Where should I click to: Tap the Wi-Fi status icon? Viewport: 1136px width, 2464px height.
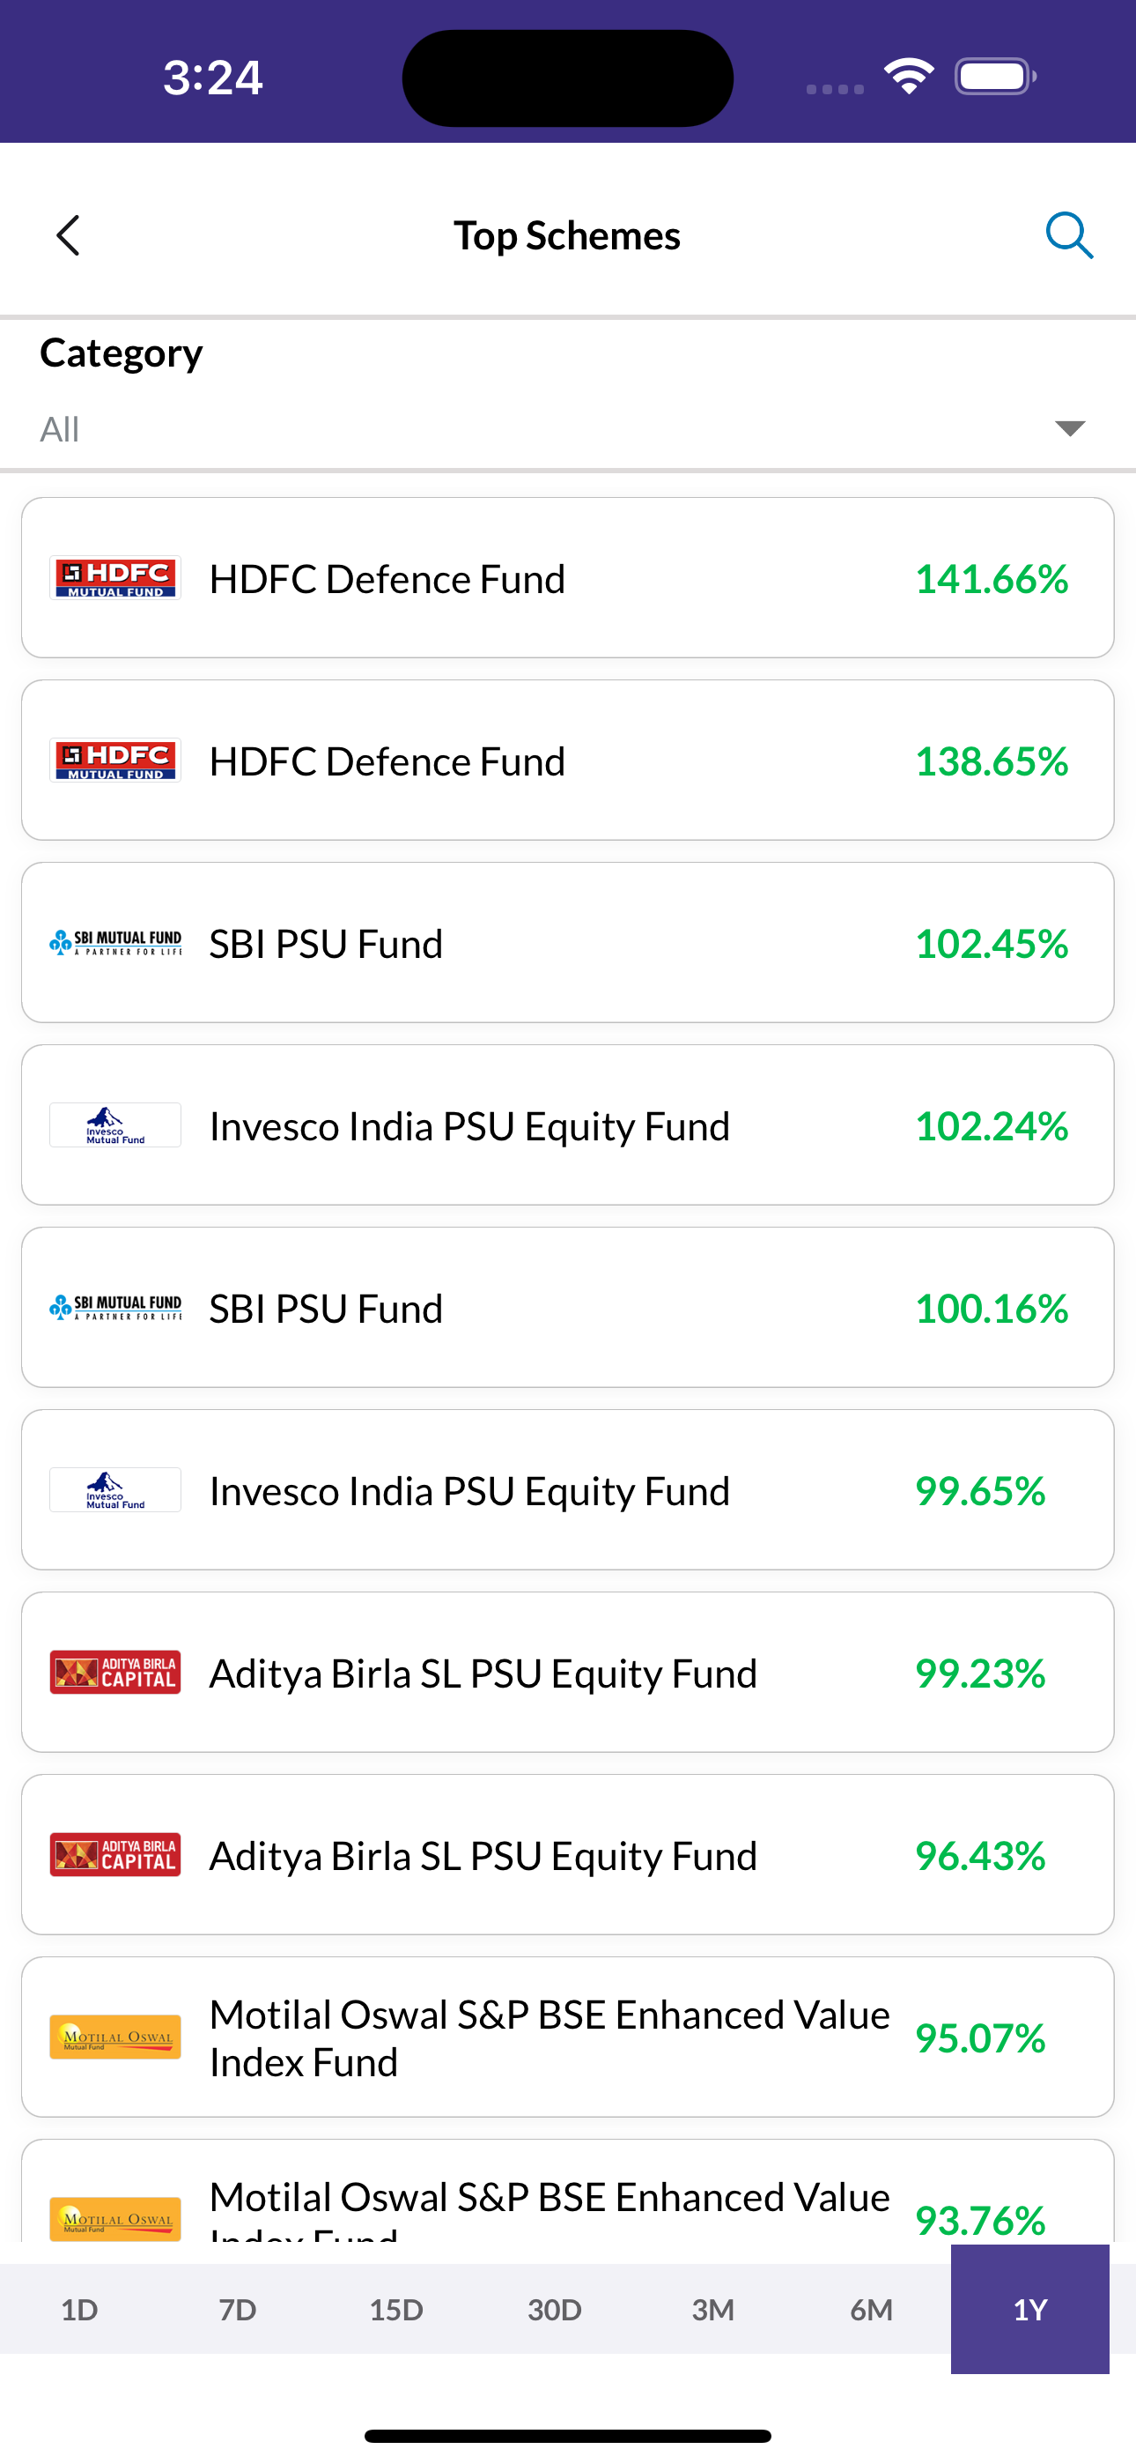[x=909, y=77]
